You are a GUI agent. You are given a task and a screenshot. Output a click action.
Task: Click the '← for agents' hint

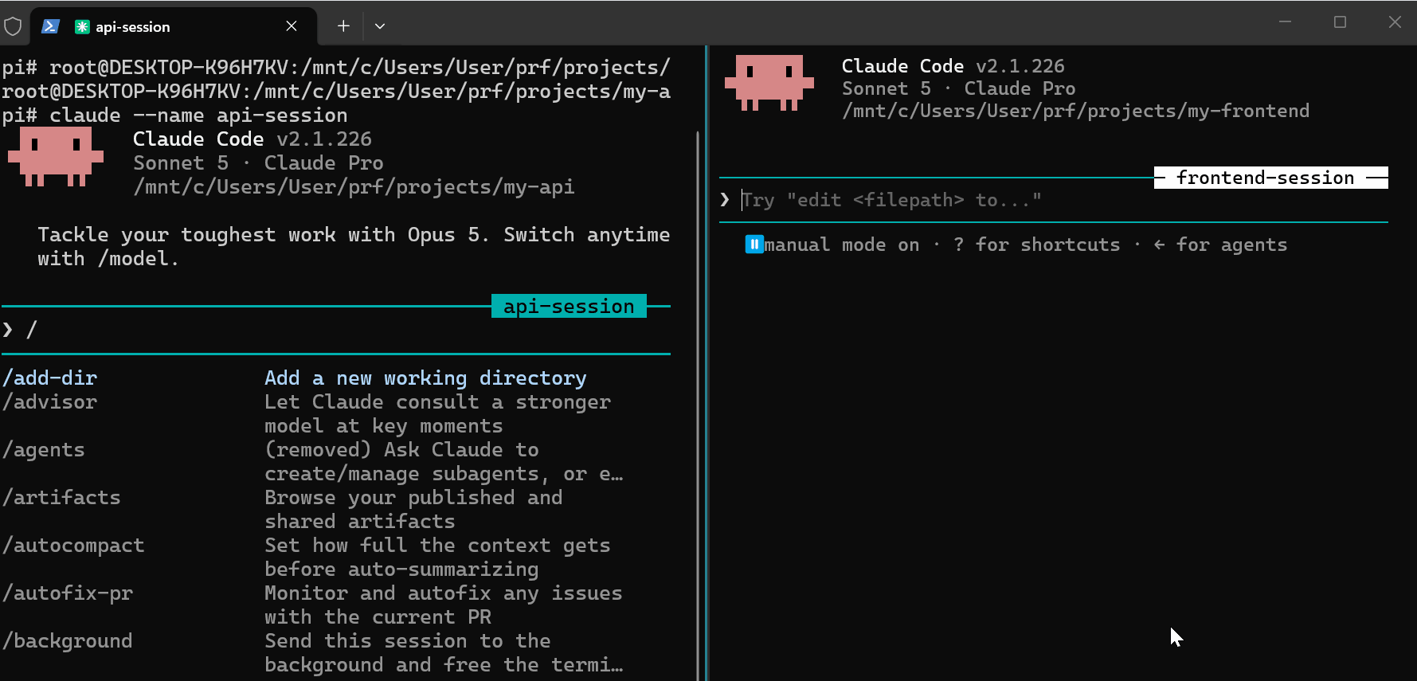click(1220, 245)
